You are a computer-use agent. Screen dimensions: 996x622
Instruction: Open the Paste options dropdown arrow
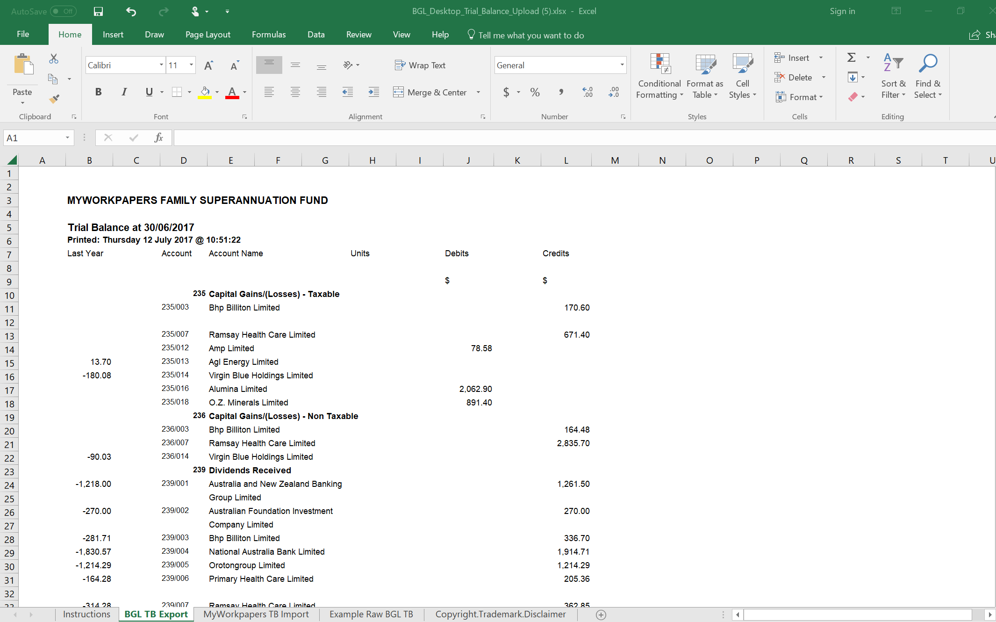pyautogui.click(x=22, y=103)
